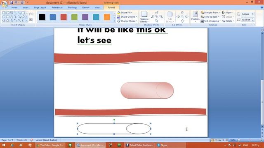The height and width of the screenshot is (148, 264).
Task: Pick the cloud-like shape in gallery
Action: pos(8,21)
